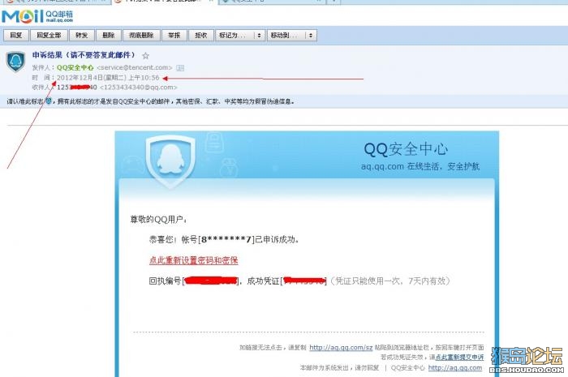This screenshot has height=377, width=568.
Task: Click the account number 8********7 text
Action: click(x=226, y=239)
